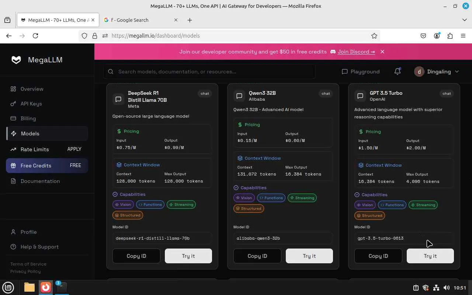The width and height of the screenshot is (472, 295).
Task: Bookmark this page with the star
Action: click(x=374, y=36)
